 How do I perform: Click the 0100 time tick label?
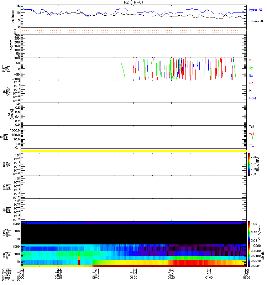point(133,278)
